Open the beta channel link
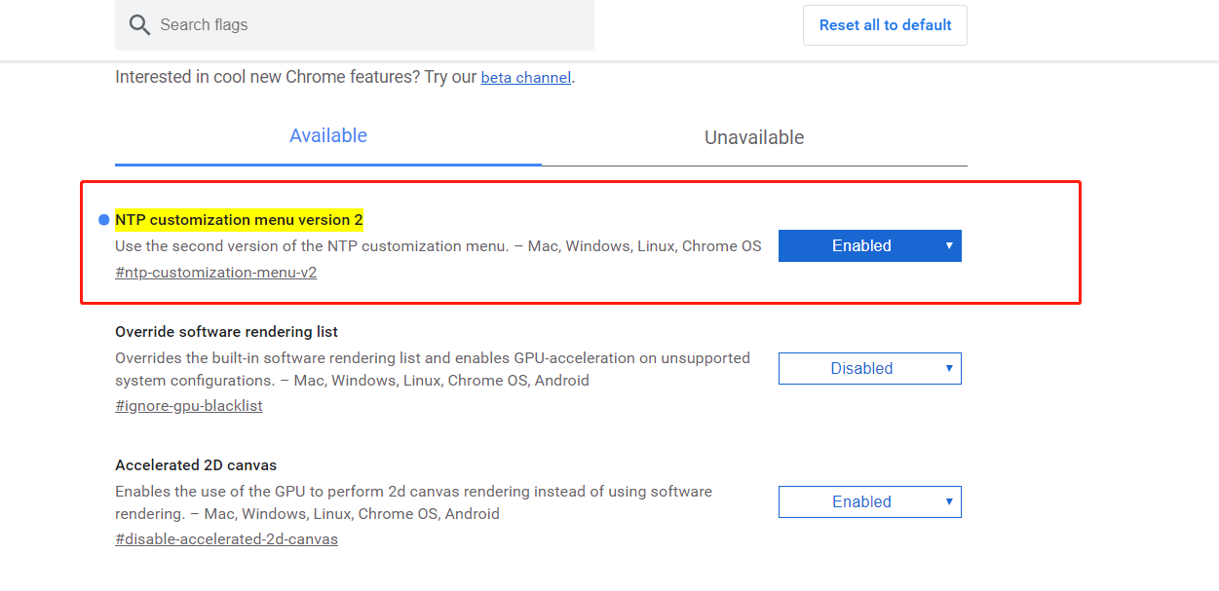Viewport: 1219px width, 591px height. 526,78
